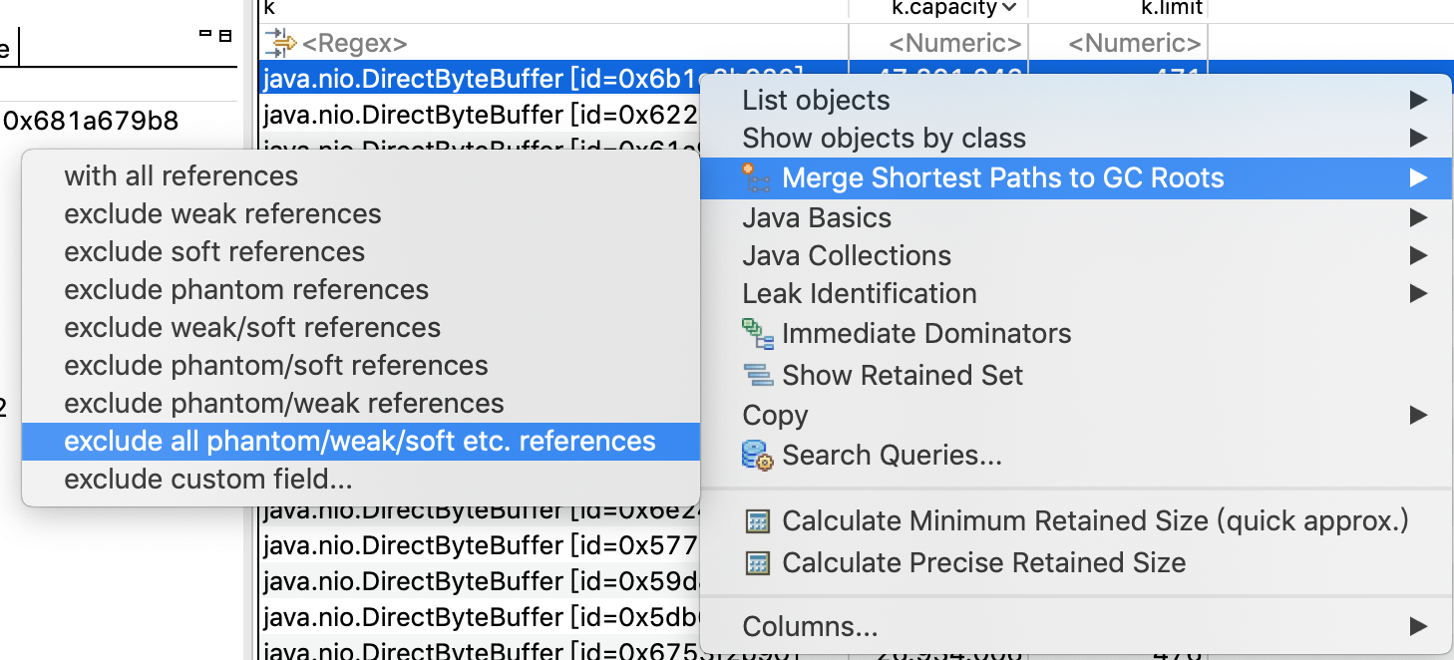Expand the List objects submenu arrow

coord(1418,101)
